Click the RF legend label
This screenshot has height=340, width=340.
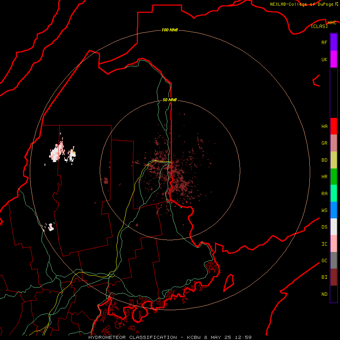(324, 42)
